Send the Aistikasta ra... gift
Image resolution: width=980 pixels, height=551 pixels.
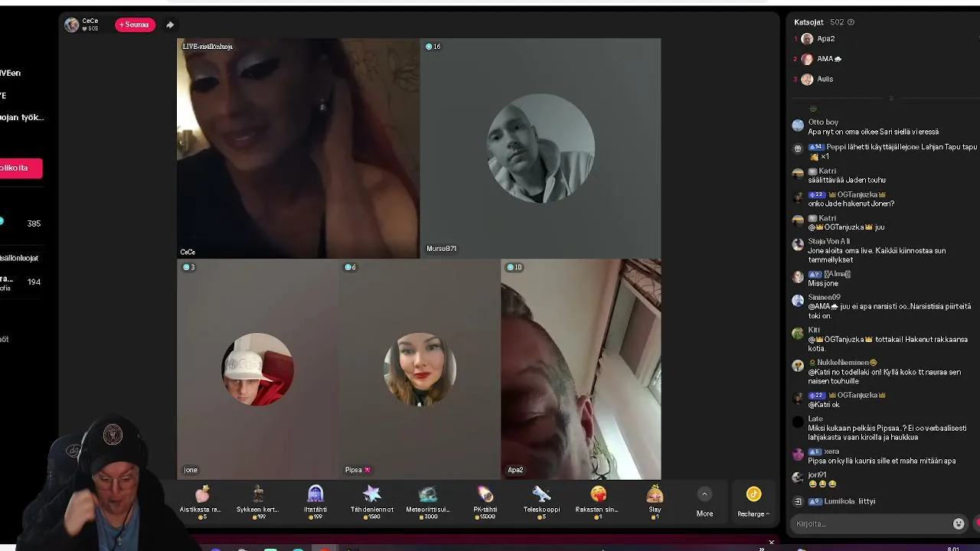(201, 502)
